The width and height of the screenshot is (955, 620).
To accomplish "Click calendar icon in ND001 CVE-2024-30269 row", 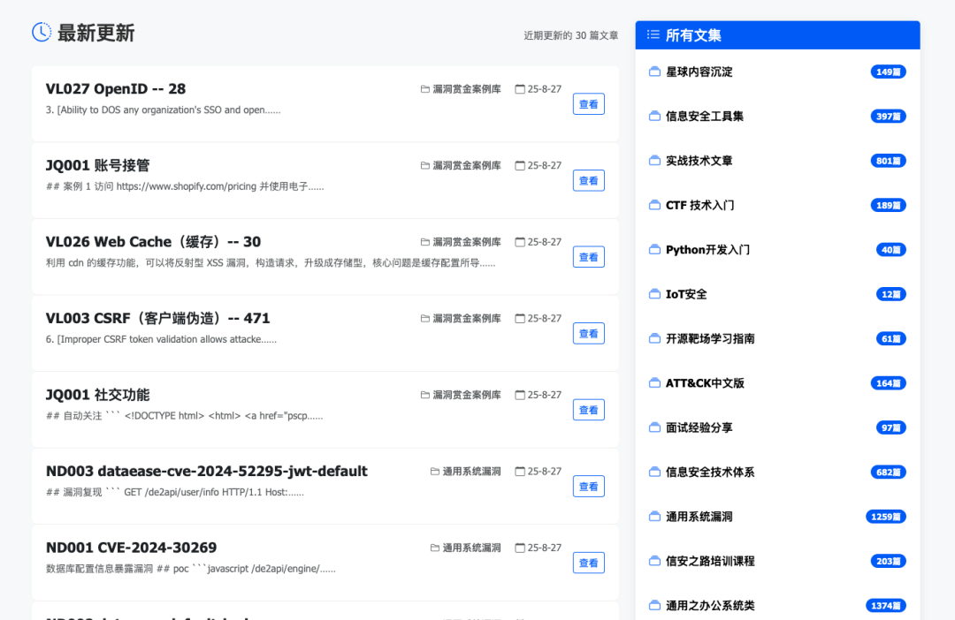I will [x=520, y=548].
